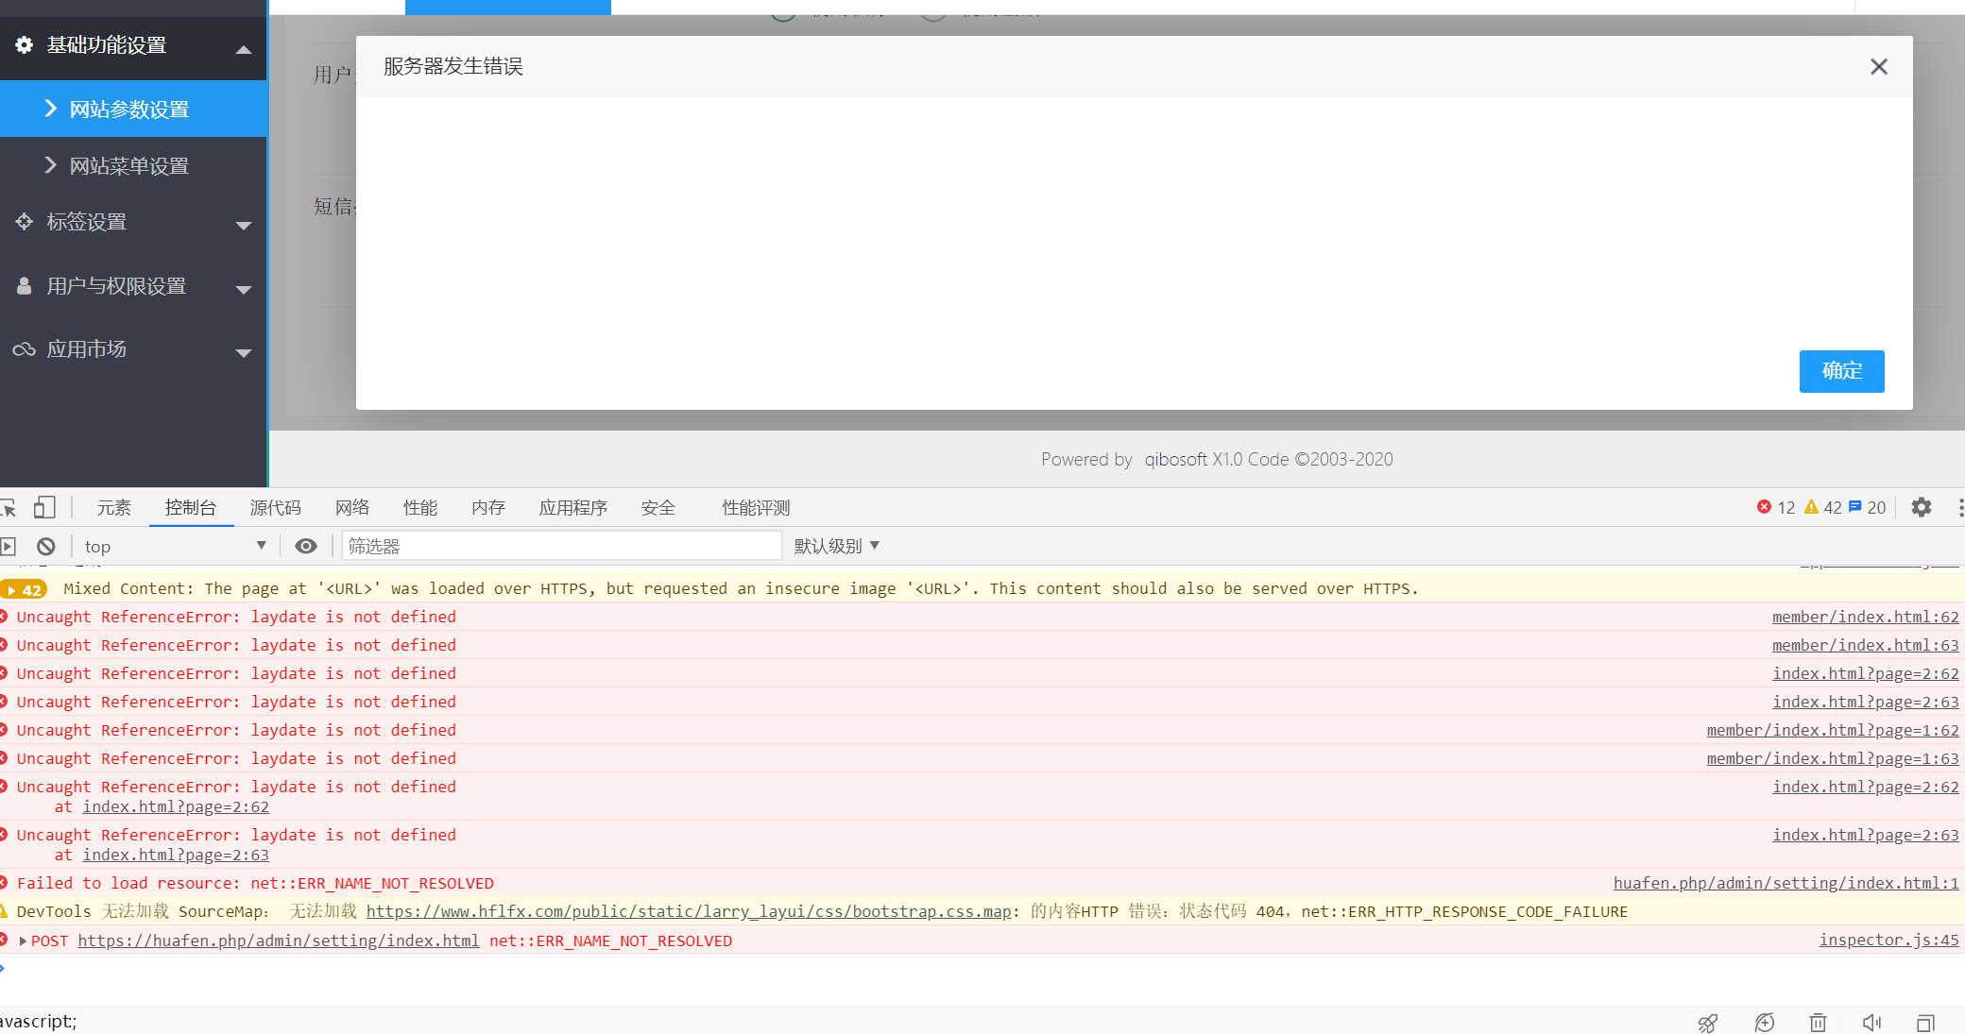The height and width of the screenshot is (1034, 1965).
Task: Select 网站菜单设置 in the sidebar
Action: tap(129, 166)
